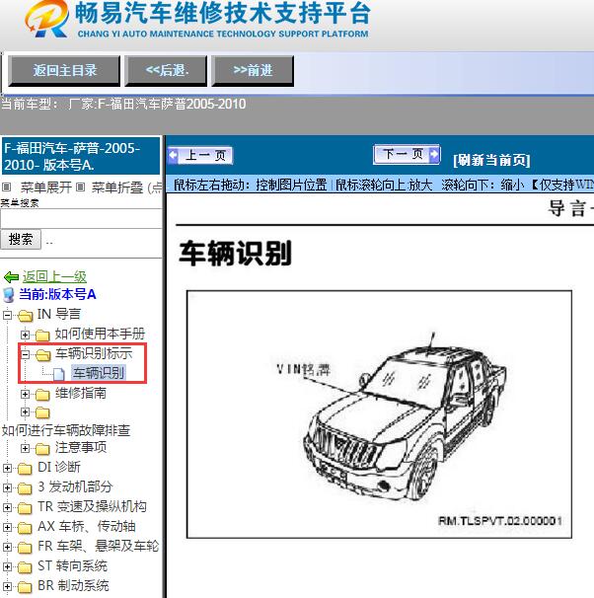Image resolution: width=594 pixels, height=598 pixels.
Task: Expand the 如何进行车辆故障排查 node
Action: tap(25, 412)
